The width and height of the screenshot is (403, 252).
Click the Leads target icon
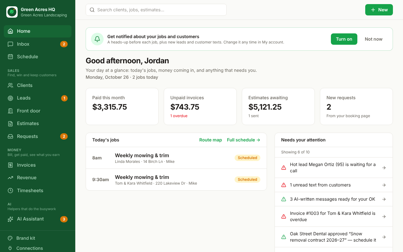(x=10, y=98)
